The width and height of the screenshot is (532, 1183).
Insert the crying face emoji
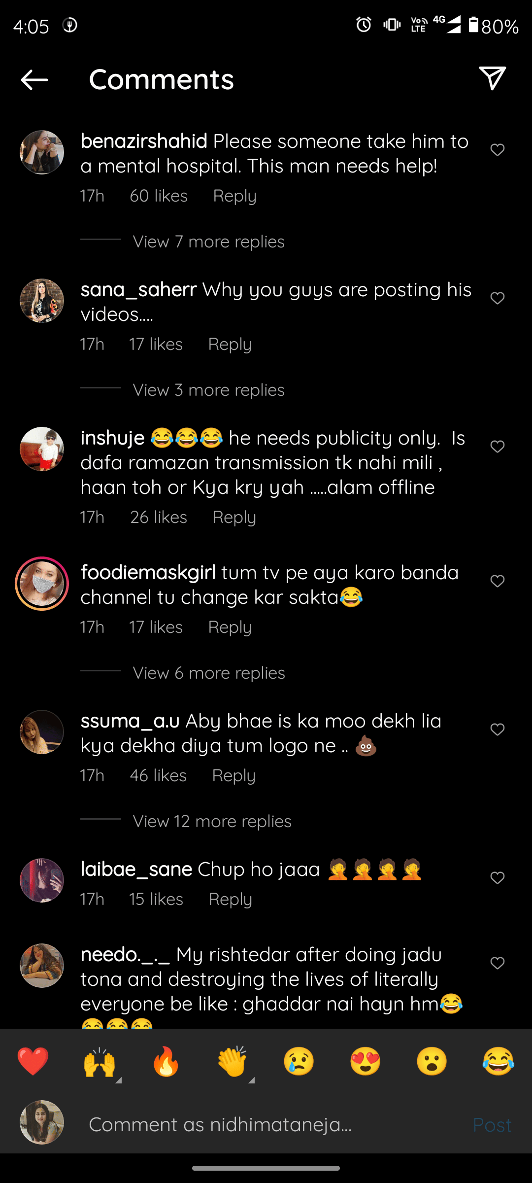[299, 1061]
